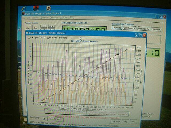This screenshot has width=171, height=128.
Task: Open the Advanced menu in main window
Action: click(x=64, y=17)
